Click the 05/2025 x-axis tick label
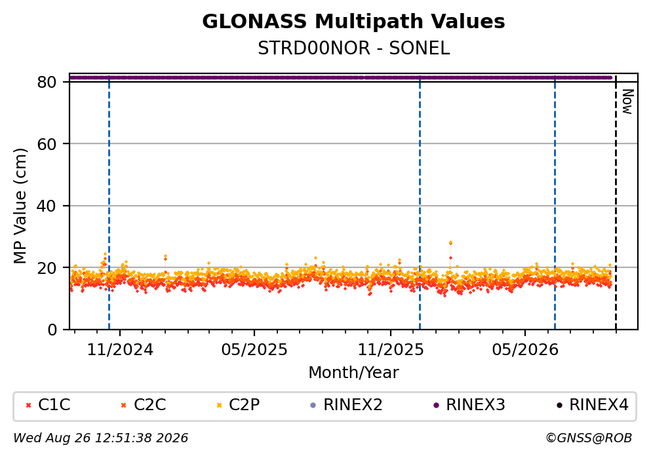The height and width of the screenshot is (458, 651). (x=254, y=350)
